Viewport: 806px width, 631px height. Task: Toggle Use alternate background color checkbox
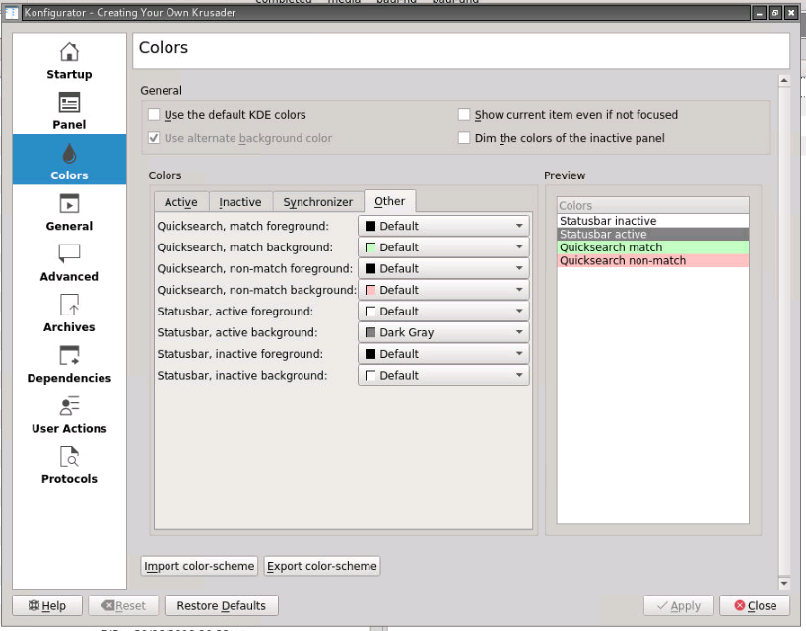pos(154,138)
